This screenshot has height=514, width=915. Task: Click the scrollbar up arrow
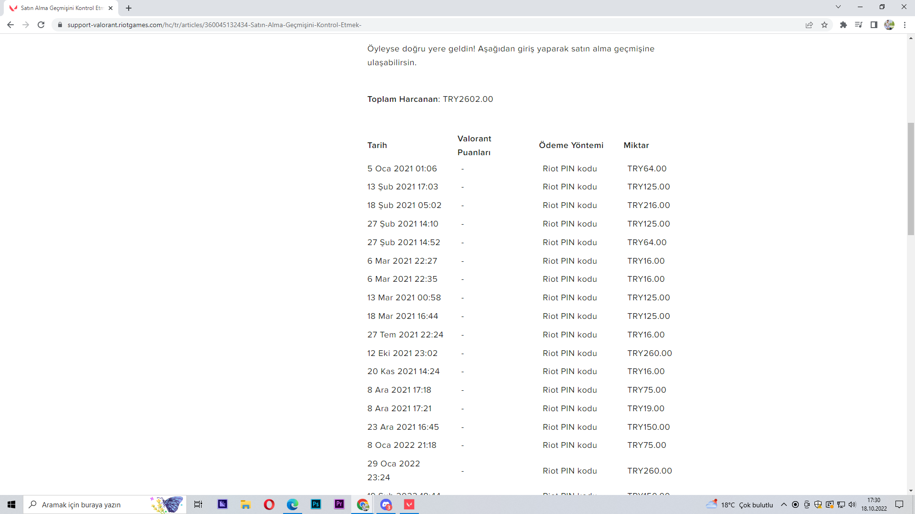click(911, 38)
